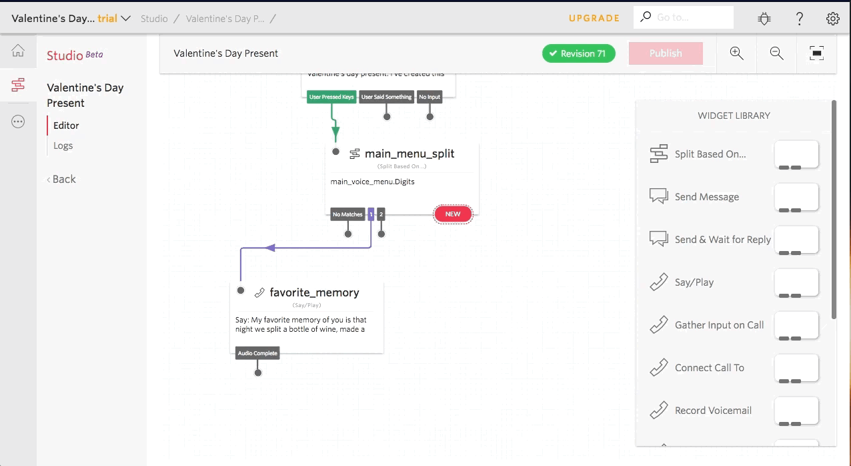This screenshot has height=466, width=851.
Task: Click the favorite_memory widget title
Action: 314,292
